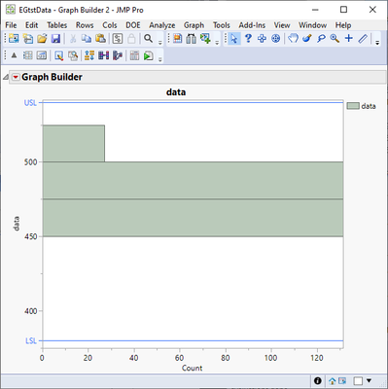Select the Brush tool
The width and height of the screenshot is (388, 389).
tap(307, 38)
